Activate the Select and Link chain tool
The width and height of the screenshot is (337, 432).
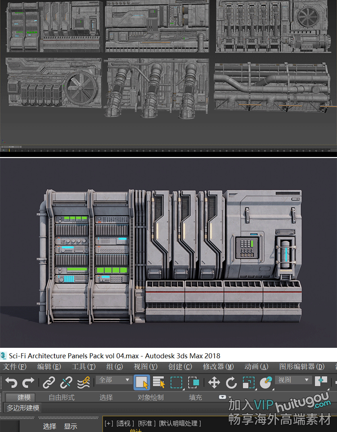(49, 382)
